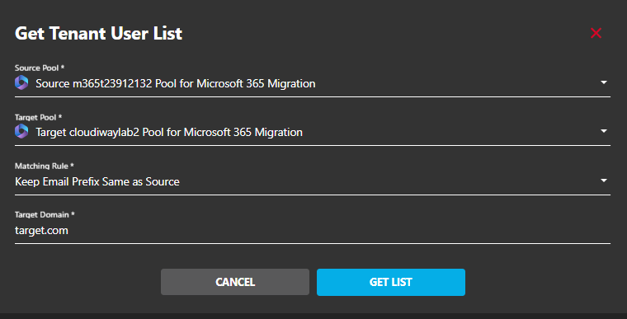Expand the Source Pool dropdown arrow
The image size is (627, 319).
[x=604, y=82]
